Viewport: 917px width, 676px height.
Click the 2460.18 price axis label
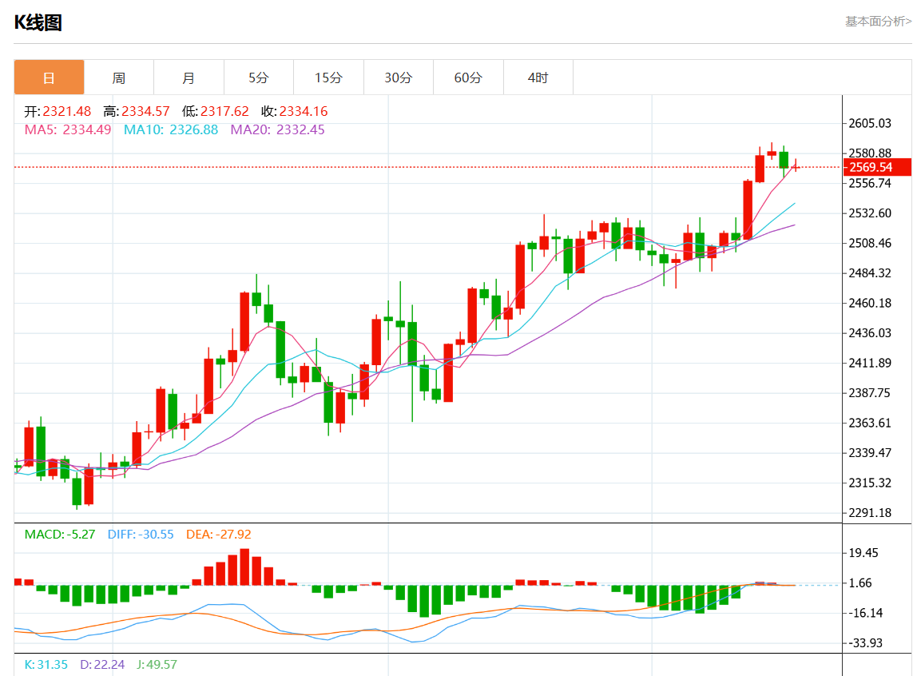click(x=870, y=303)
